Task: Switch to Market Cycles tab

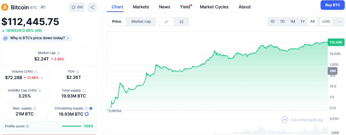Action: pyautogui.click(x=214, y=7)
